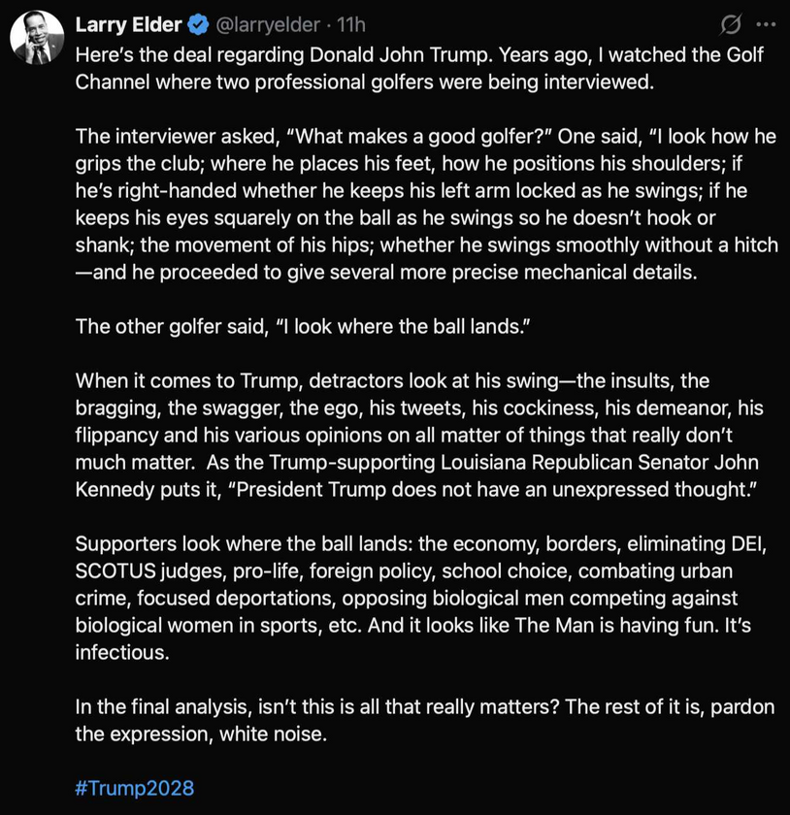Click the Grok slashed-circle icon

point(734,23)
